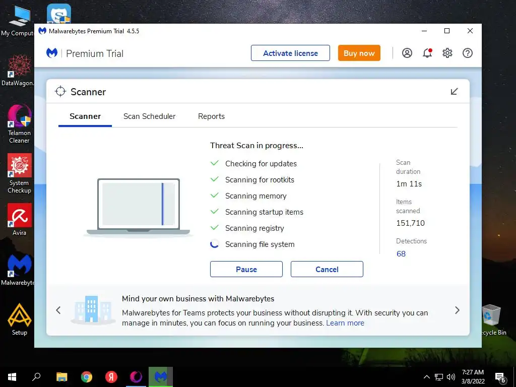Click the checkmark beside Checking for updates

(215, 163)
